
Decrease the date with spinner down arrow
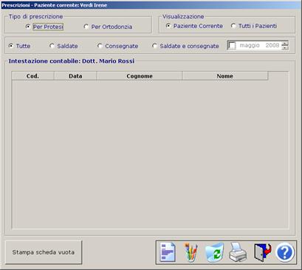[285, 47]
